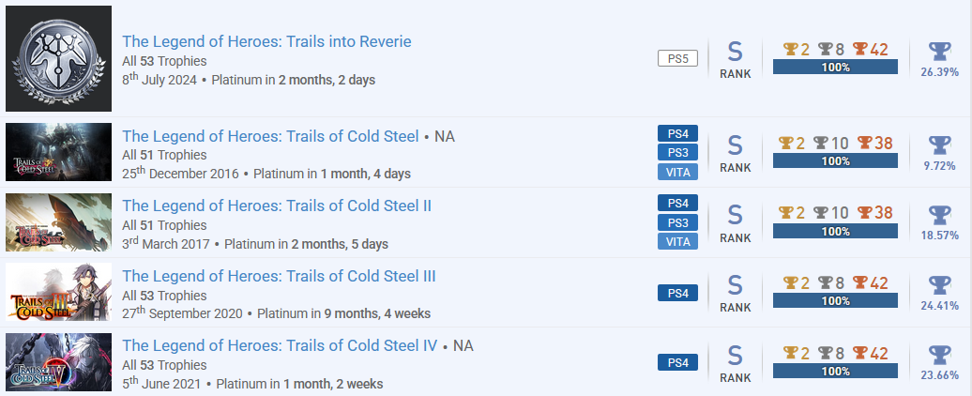Click 'Platinum in 1 month, 2 weeks' text
This screenshot has height=396, width=972.
(x=300, y=384)
